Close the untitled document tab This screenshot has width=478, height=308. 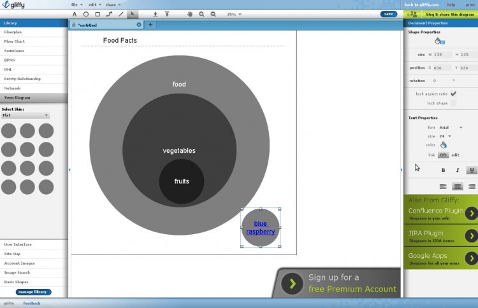point(139,25)
